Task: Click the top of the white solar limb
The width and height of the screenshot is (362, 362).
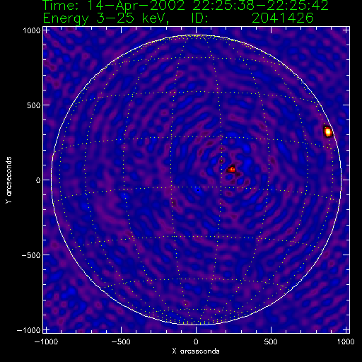Action: 196,35
